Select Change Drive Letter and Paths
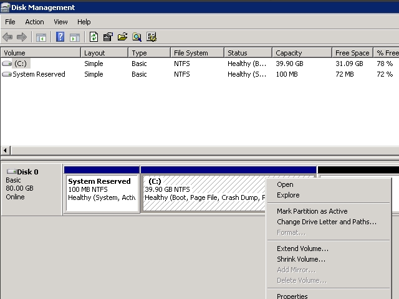 (329, 222)
